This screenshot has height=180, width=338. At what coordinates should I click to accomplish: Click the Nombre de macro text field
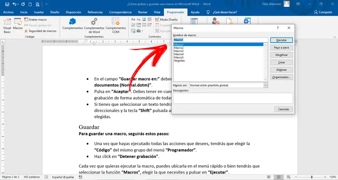point(220,40)
